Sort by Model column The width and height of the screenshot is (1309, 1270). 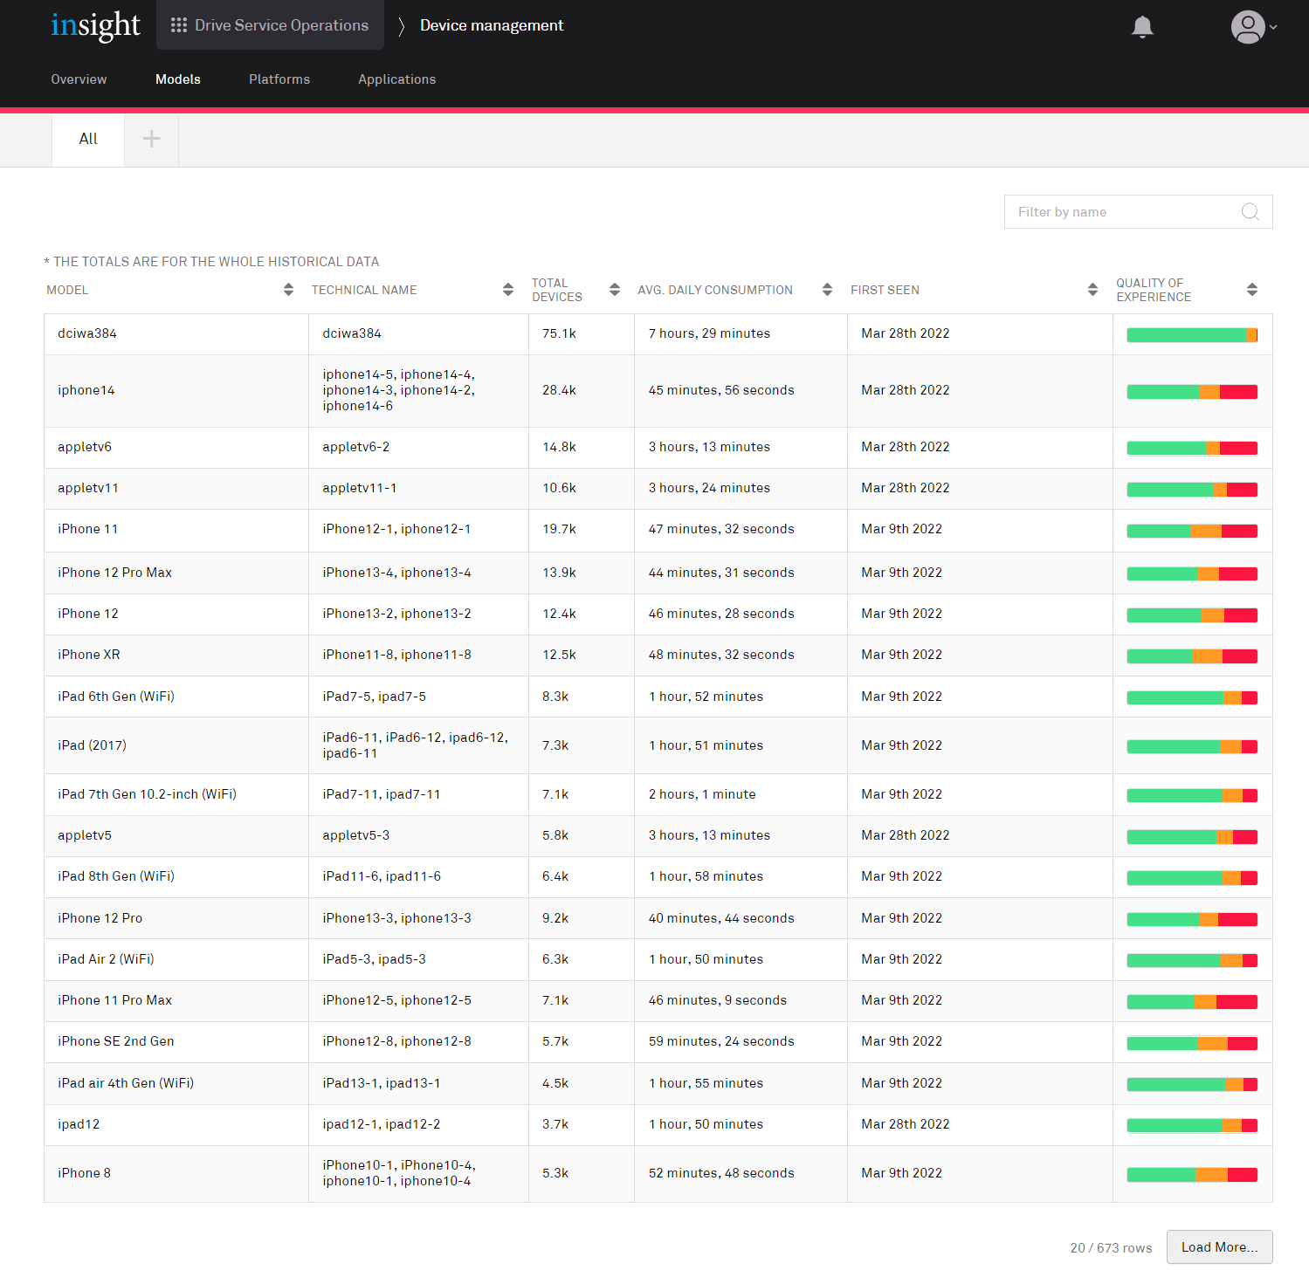(x=288, y=290)
